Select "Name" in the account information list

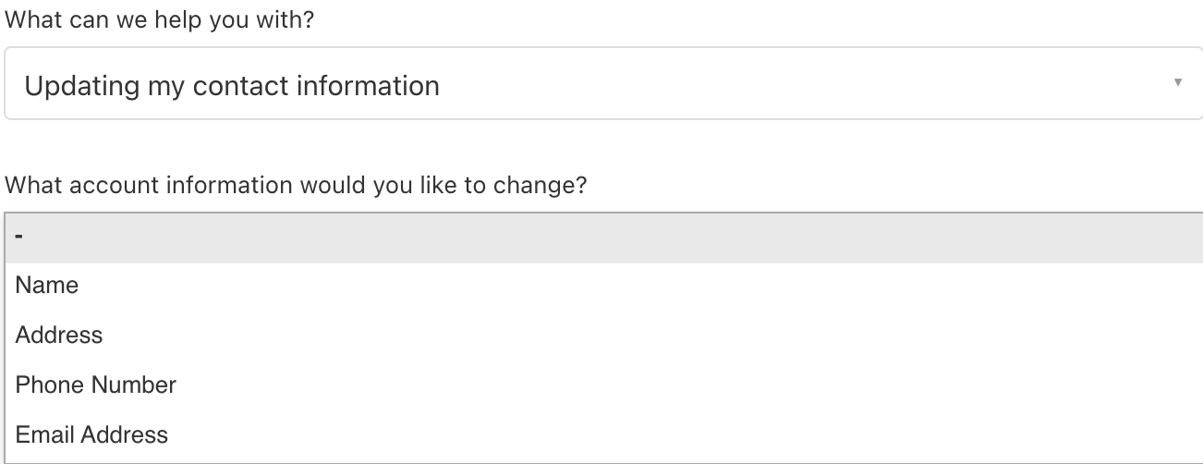pyautogui.click(x=47, y=286)
